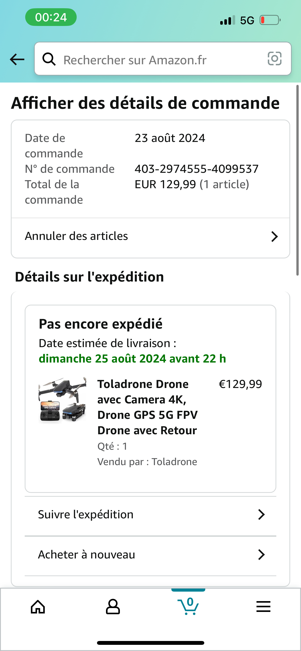Focus the Rechercher sur Amazon.fr search field
The width and height of the screenshot is (301, 651).
pos(160,60)
